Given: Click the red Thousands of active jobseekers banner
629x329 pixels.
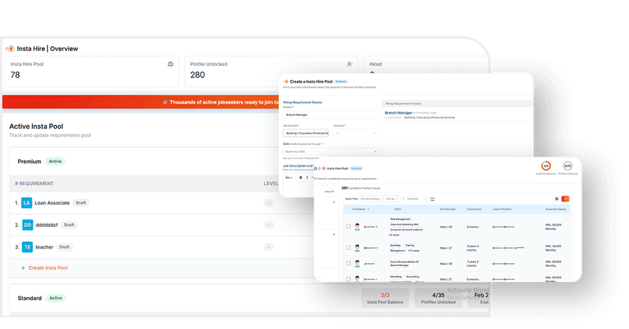Looking at the screenshot, I should point(141,102).
